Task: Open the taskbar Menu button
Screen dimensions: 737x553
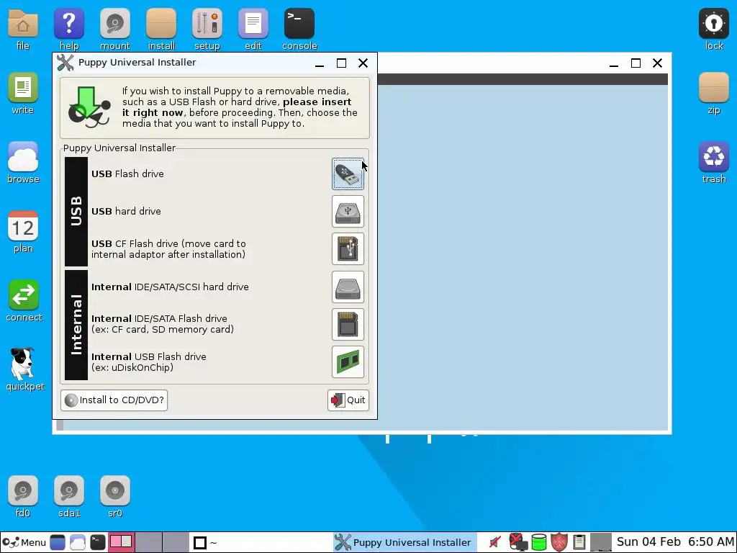Action: pos(24,543)
